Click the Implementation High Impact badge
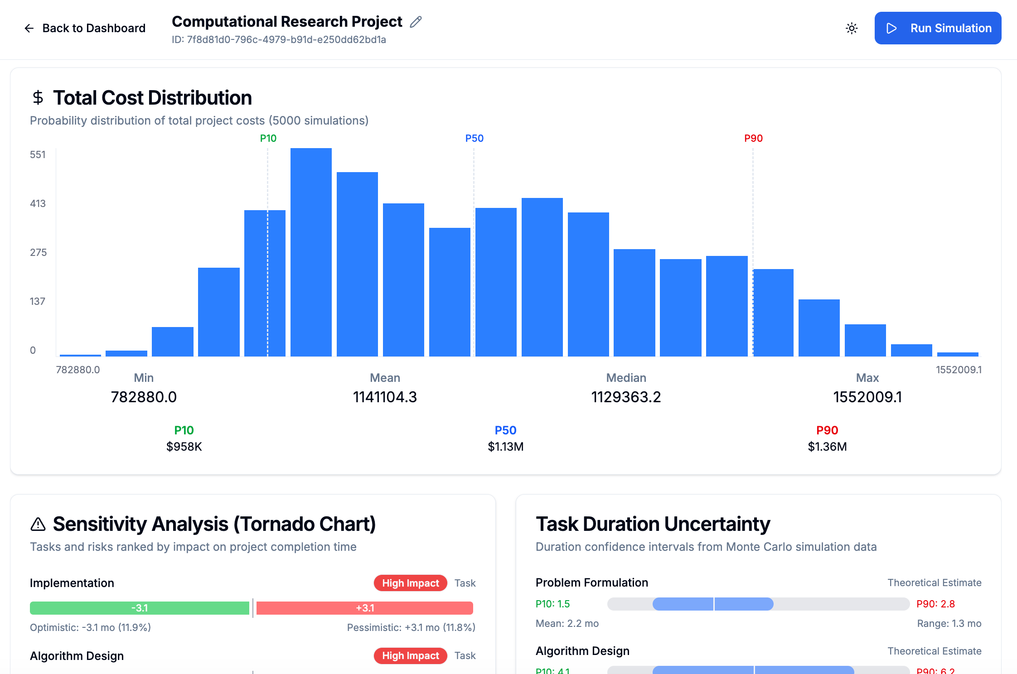This screenshot has height=674, width=1017. 410,583
